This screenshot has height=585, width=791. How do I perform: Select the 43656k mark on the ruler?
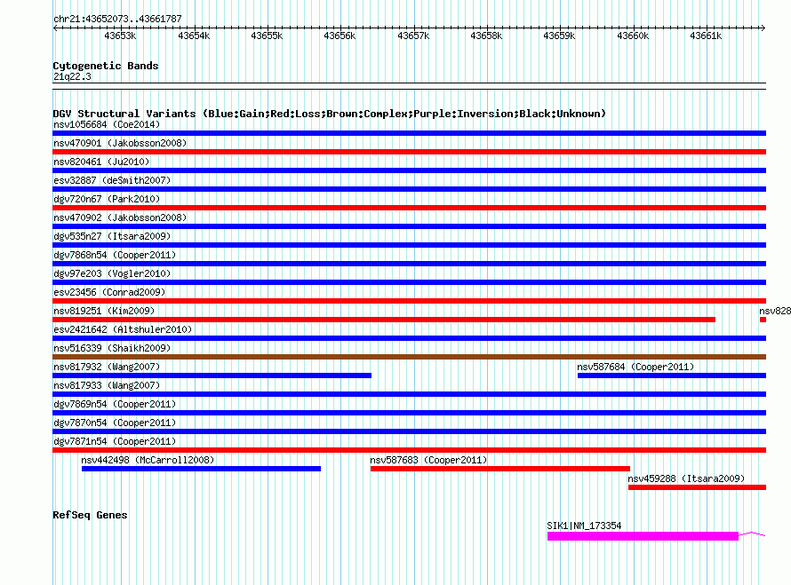(340, 36)
